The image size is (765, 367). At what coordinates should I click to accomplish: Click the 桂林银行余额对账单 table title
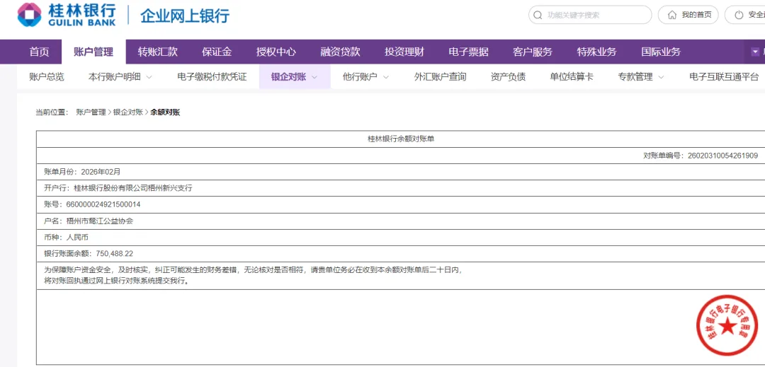[x=400, y=139]
